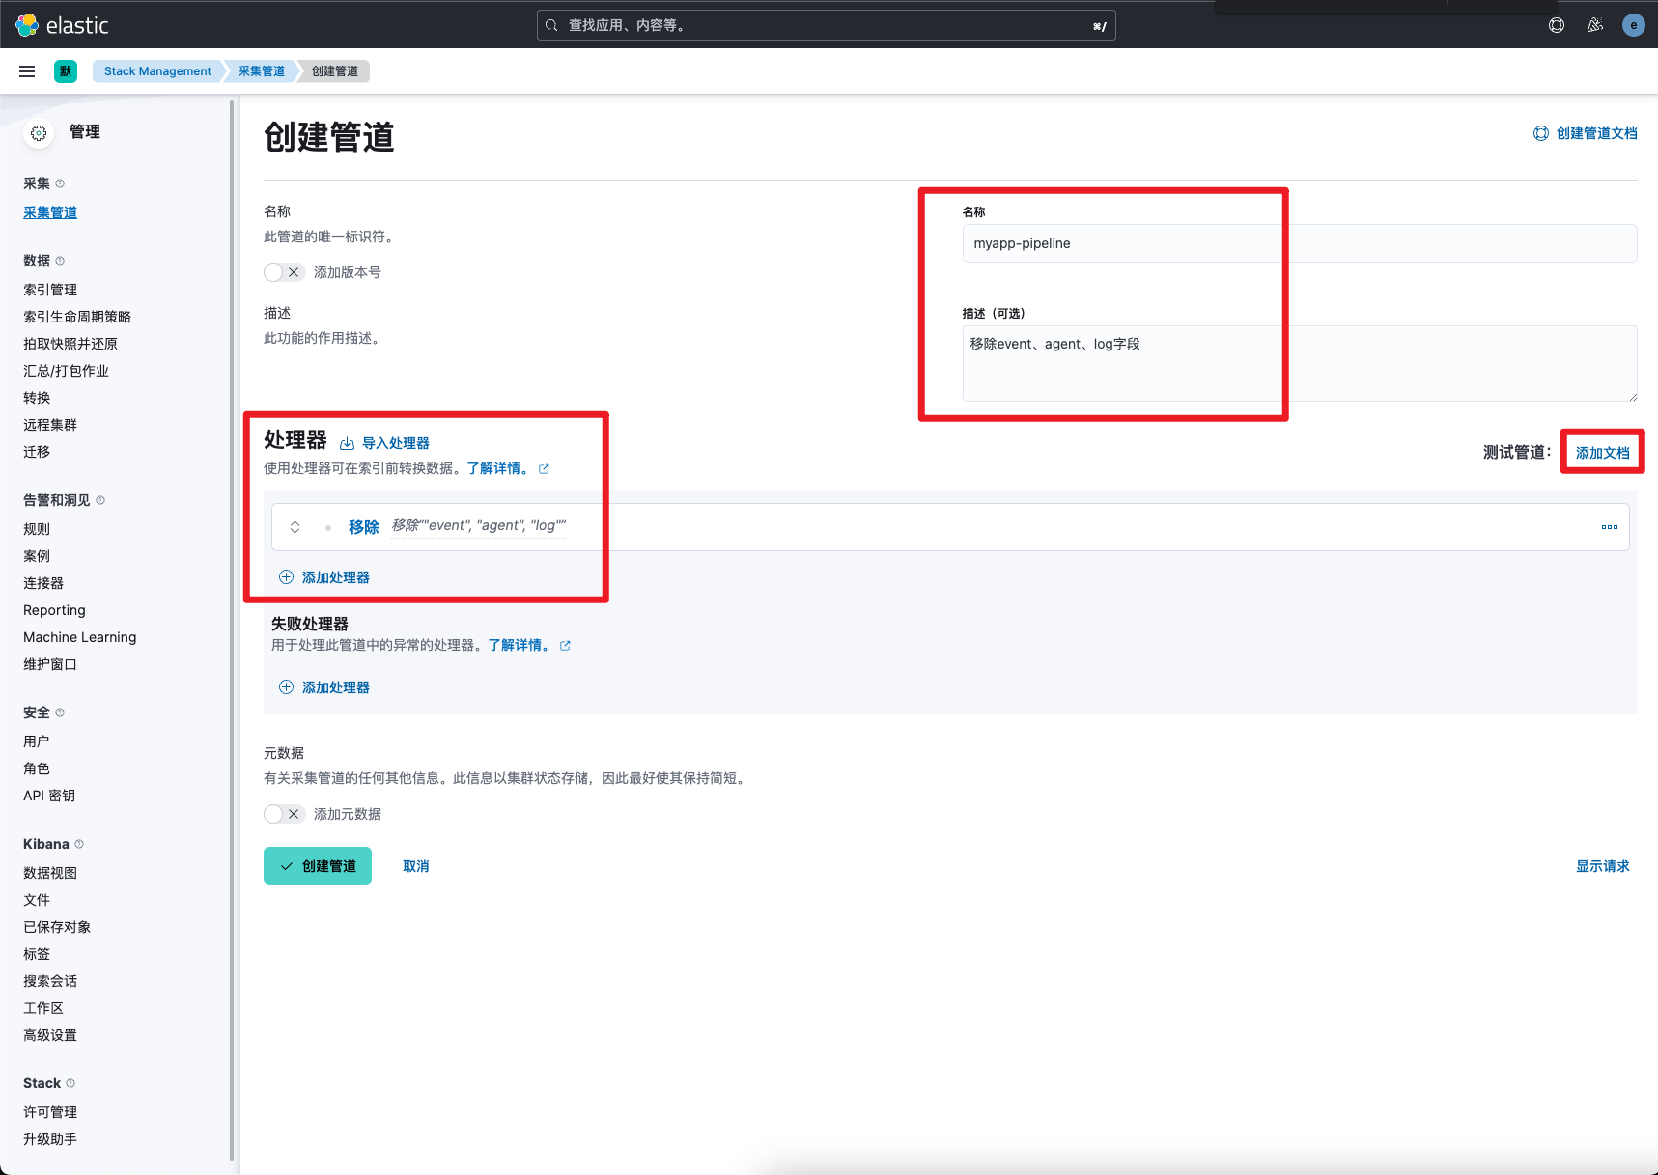
Task: Open the 移除 processor more actions menu
Action: pyautogui.click(x=1609, y=527)
